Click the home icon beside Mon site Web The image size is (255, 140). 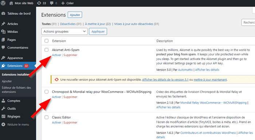pyautogui.click(x=11, y=3)
